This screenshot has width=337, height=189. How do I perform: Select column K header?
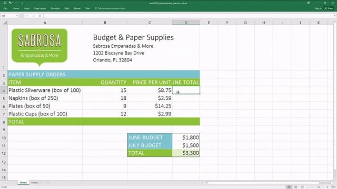click(319, 23)
